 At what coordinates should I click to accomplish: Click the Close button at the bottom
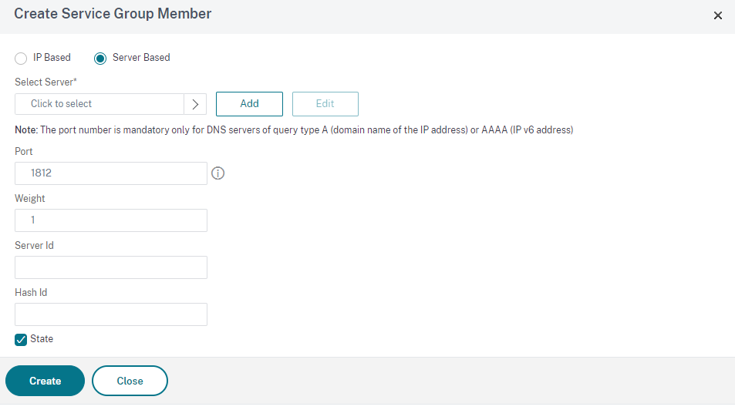coord(130,381)
